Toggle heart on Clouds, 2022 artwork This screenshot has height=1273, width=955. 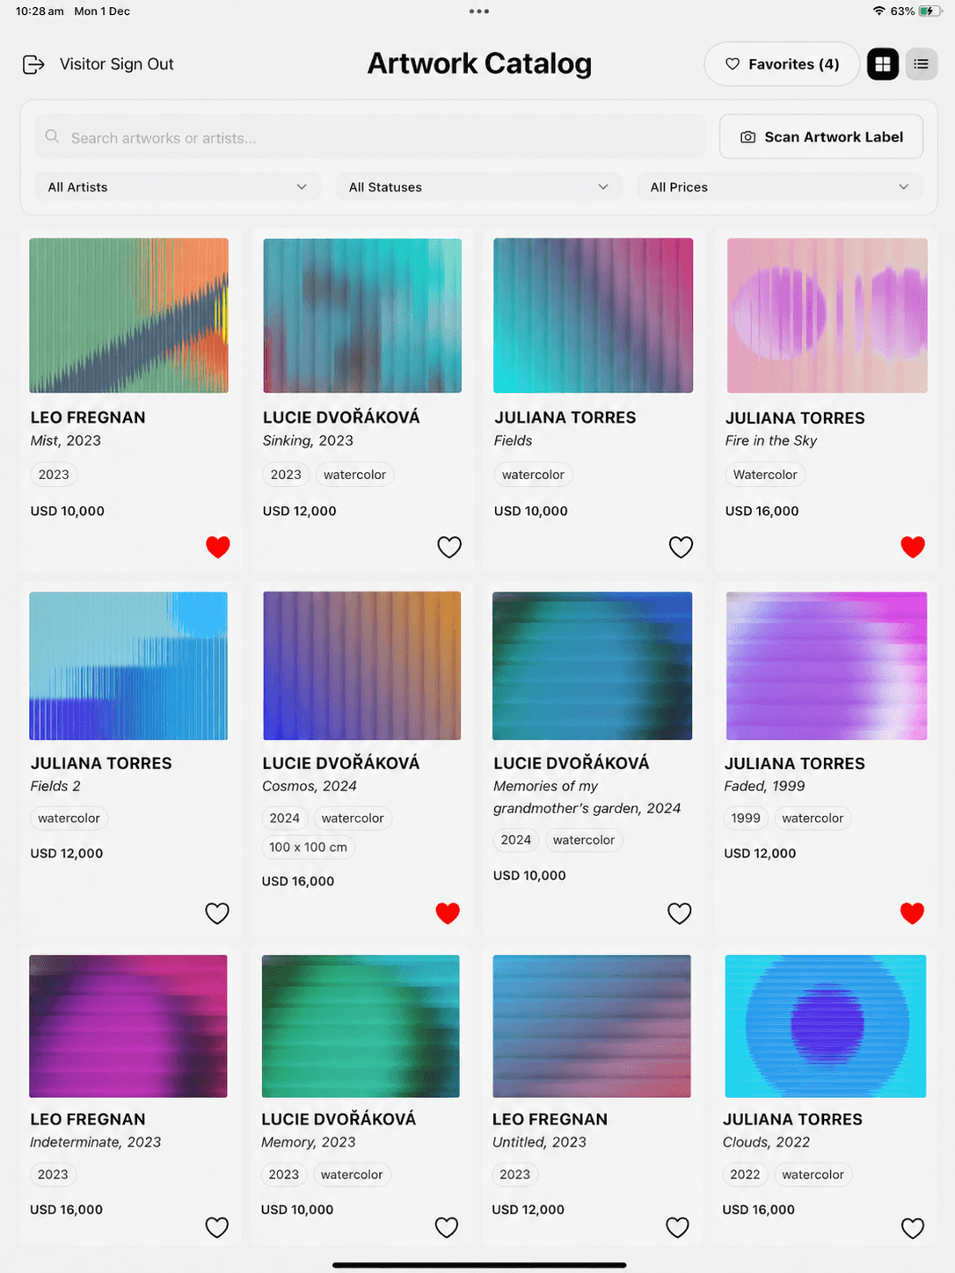click(x=913, y=1227)
